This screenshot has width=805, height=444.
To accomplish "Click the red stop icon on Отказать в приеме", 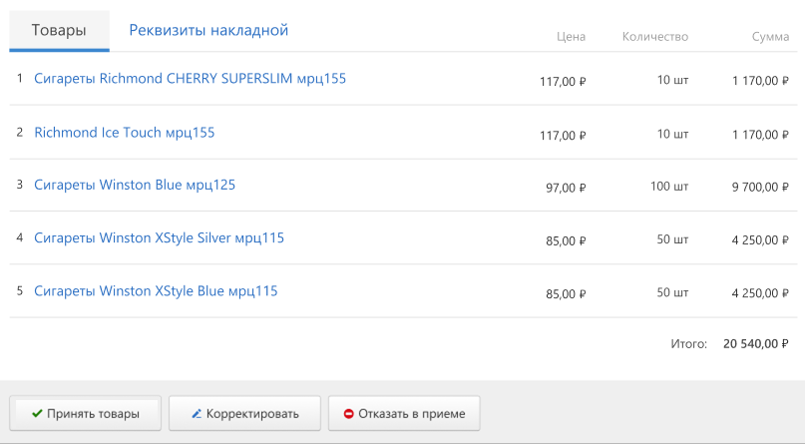I will [x=348, y=413].
